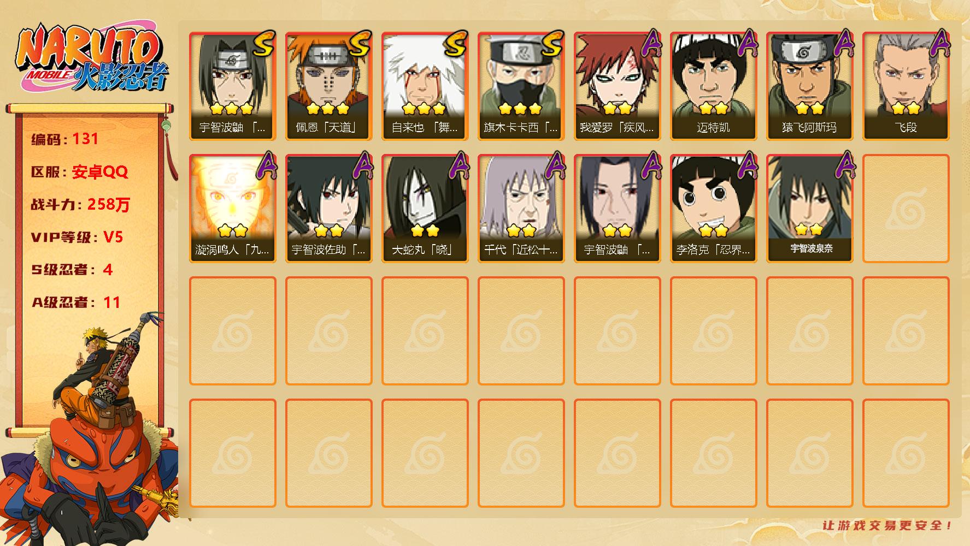The width and height of the screenshot is (970, 546).
Task: Choose the 千代 ninja card
Action: click(x=521, y=209)
